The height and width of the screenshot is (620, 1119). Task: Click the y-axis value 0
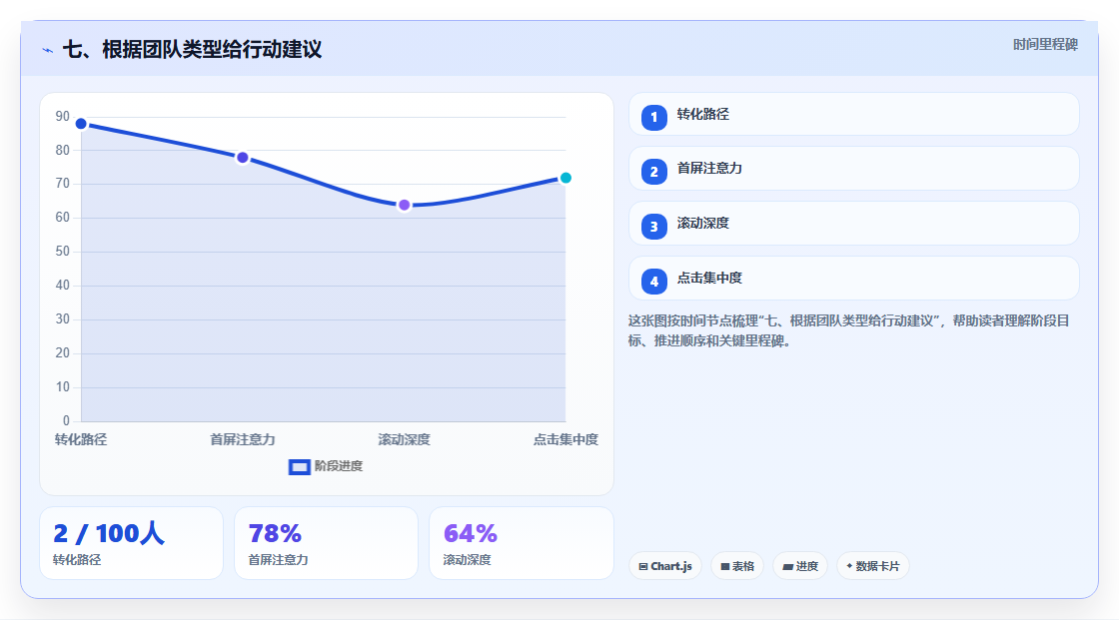tap(66, 421)
